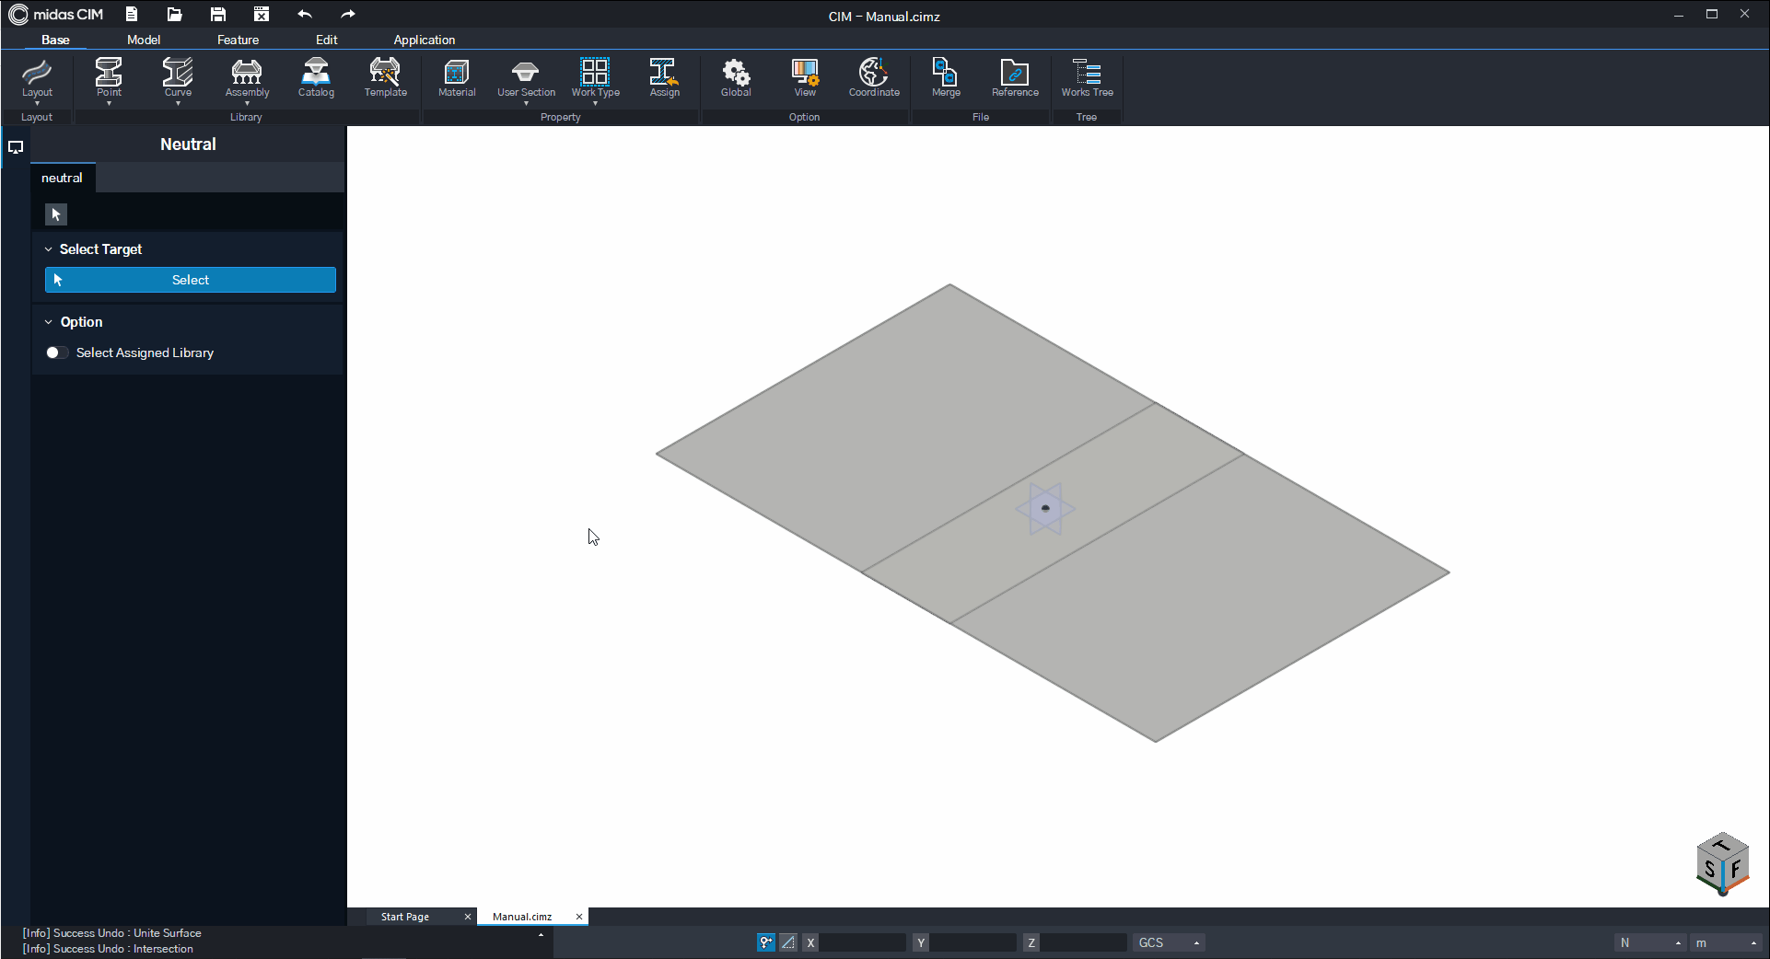This screenshot has width=1770, height=959.
Task: Open the N force unit dropdown
Action: (1650, 942)
